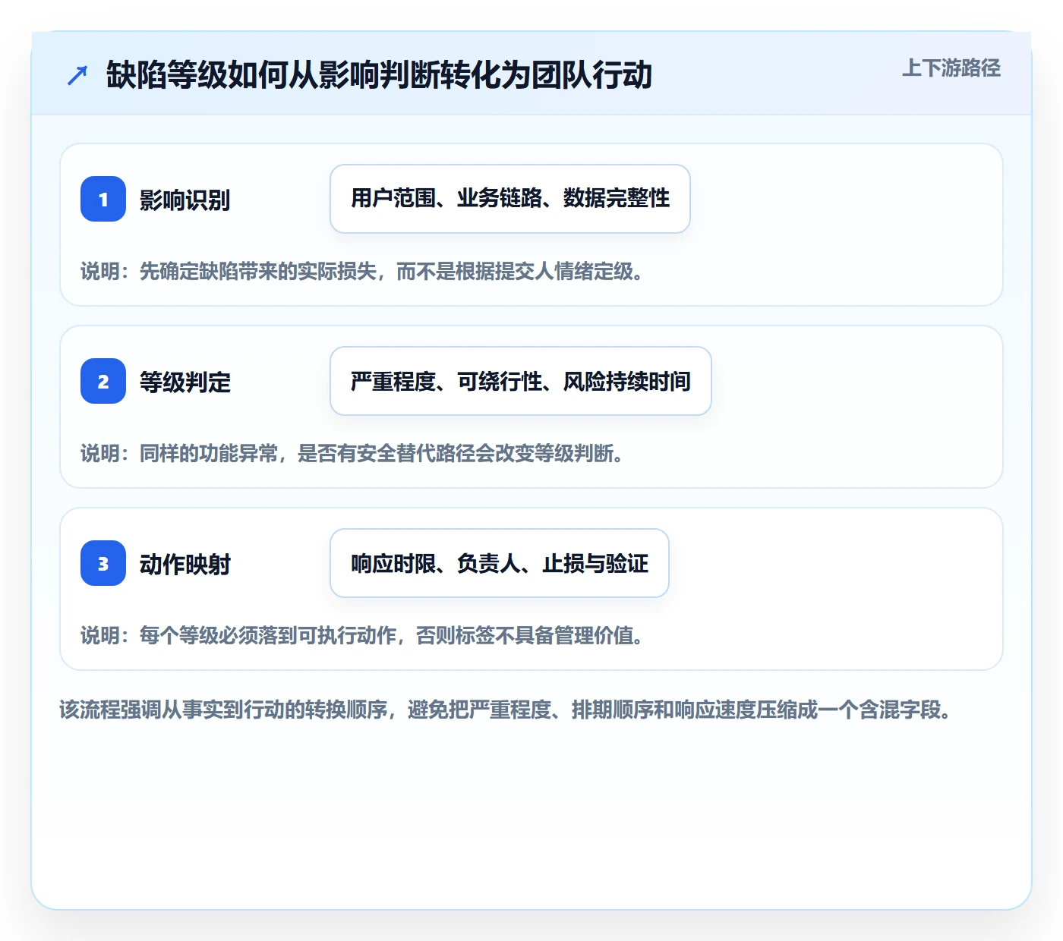Select the 动作映射 step heading
The height and width of the screenshot is (941, 1063).
(185, 565)
